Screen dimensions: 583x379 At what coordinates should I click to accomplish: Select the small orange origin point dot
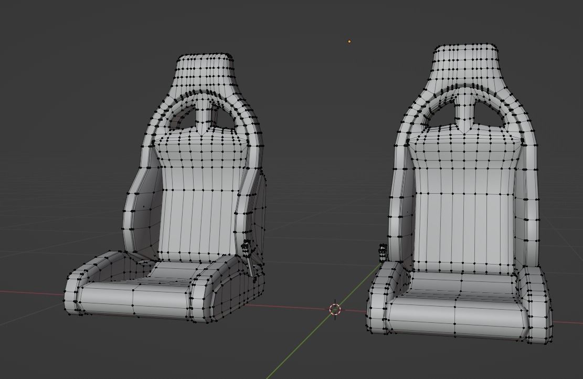349,41
